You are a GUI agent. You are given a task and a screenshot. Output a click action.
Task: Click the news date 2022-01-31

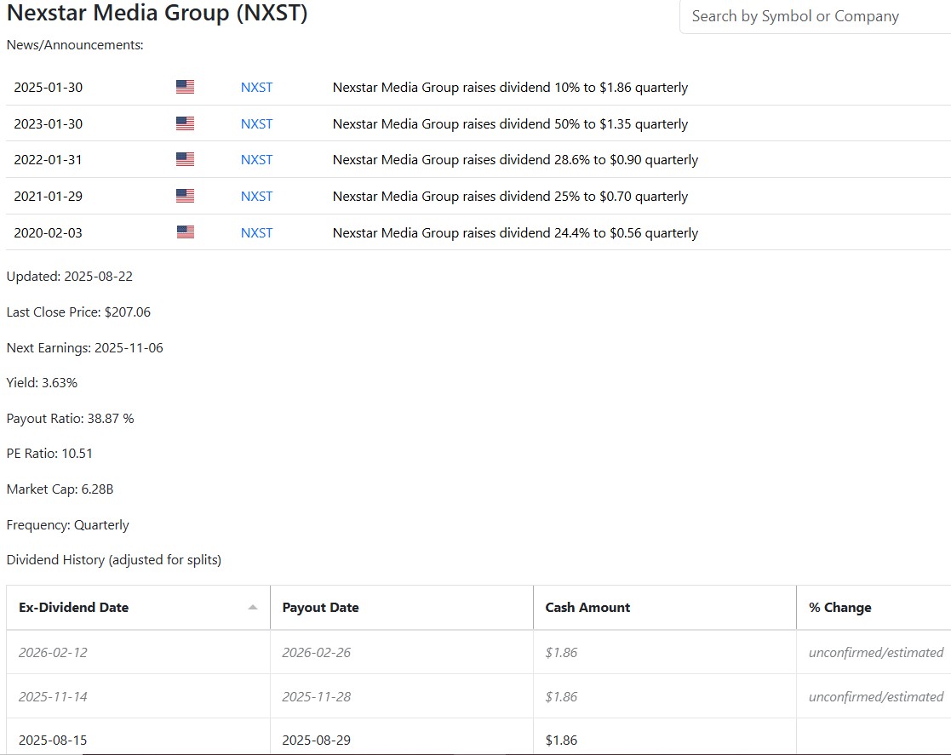tap(48, 159)
